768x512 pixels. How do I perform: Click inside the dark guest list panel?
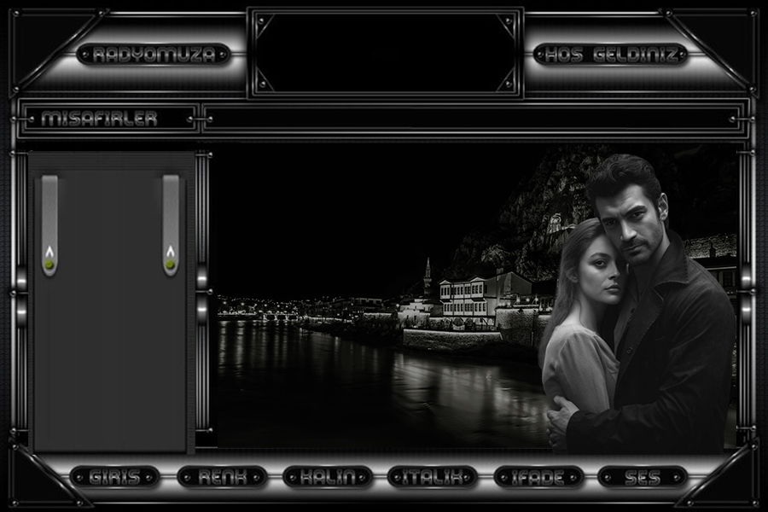[109, 358]
